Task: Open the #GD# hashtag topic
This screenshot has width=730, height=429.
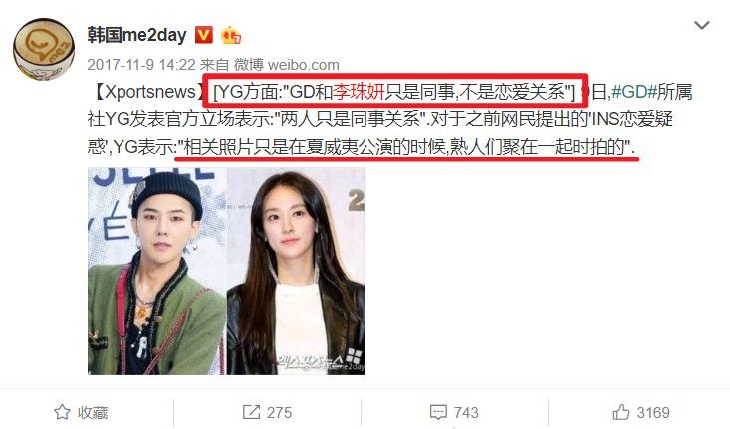Action: [x=633, y=92]
